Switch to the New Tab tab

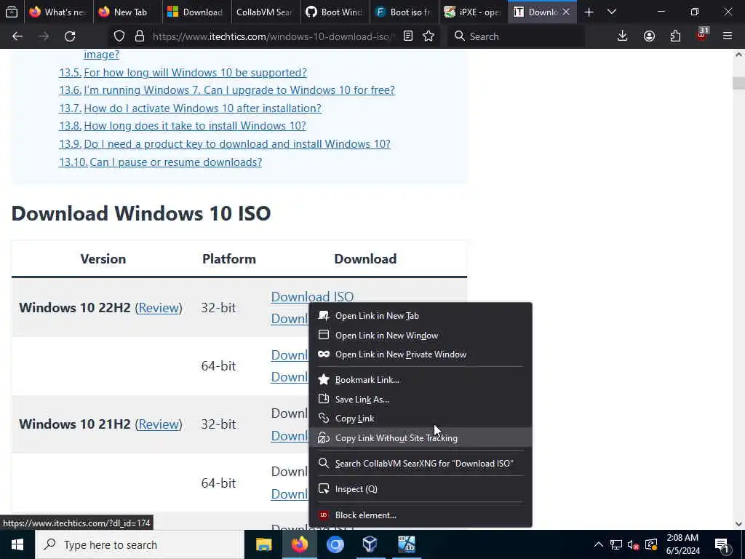[126, 12]
